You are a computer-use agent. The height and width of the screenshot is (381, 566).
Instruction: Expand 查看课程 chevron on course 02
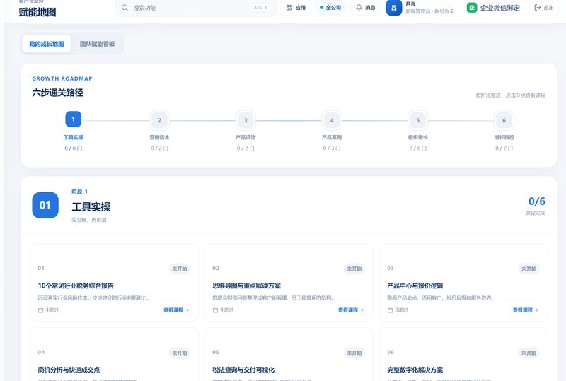point(362,310)
